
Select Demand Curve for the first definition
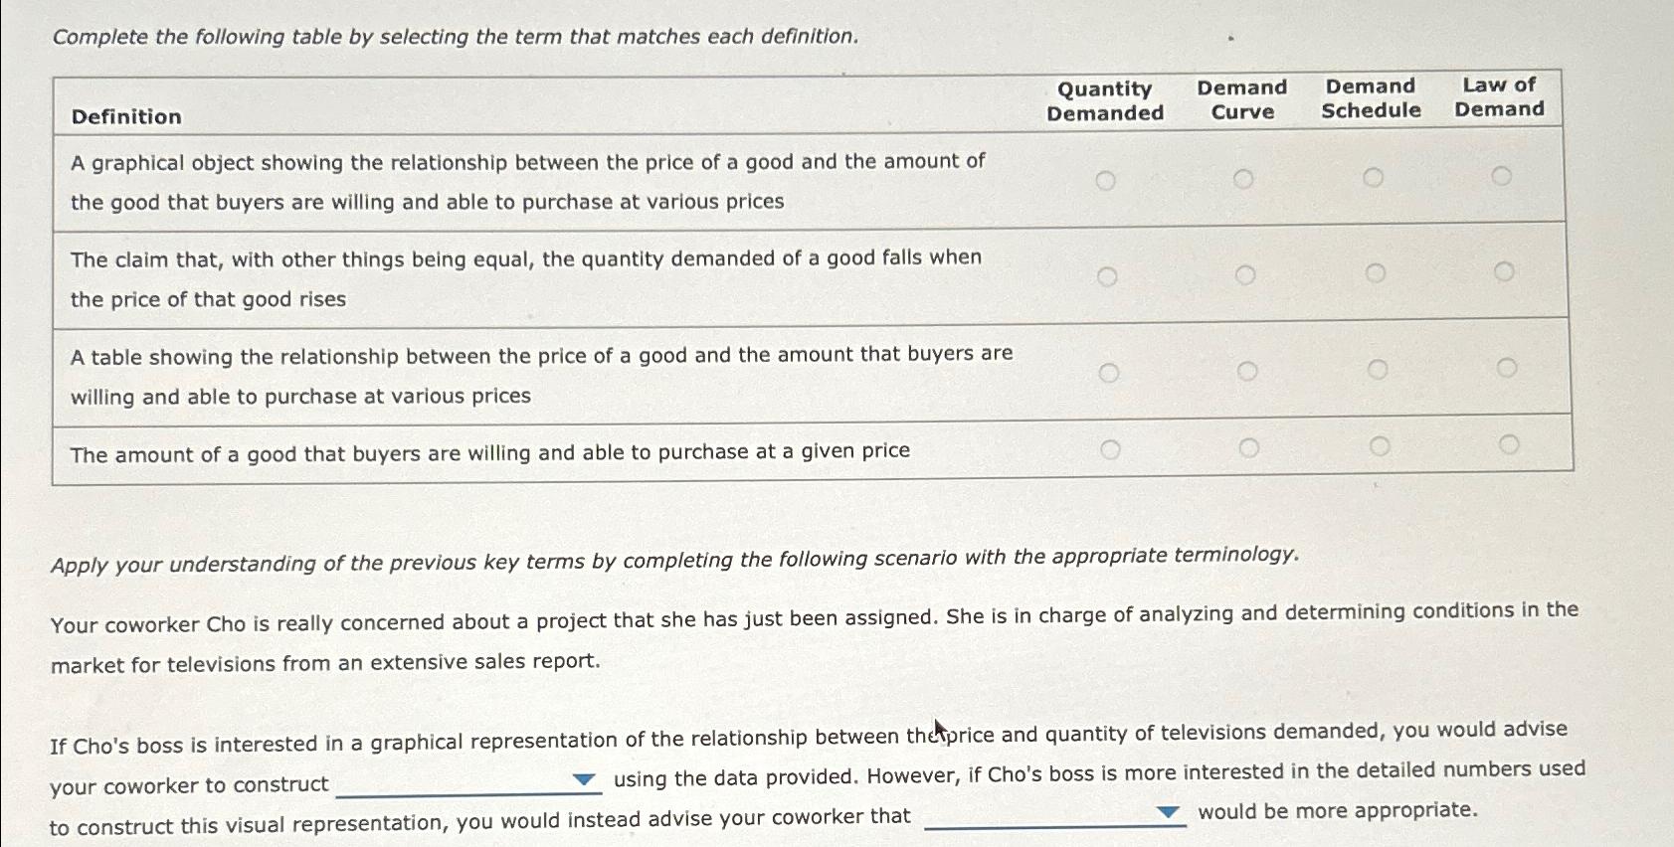click(x=1244, y=179)
